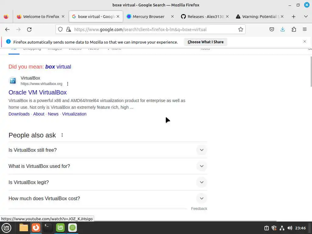The width and height of the screenshot is (312, 234).
Task: Open Save to Pocket
Action: (x=271, y=30)
